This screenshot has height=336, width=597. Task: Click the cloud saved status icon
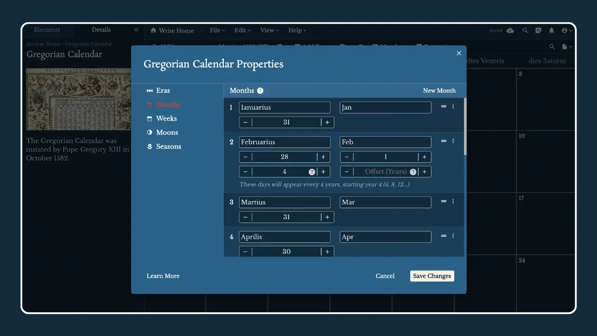(x=510, y=30)
